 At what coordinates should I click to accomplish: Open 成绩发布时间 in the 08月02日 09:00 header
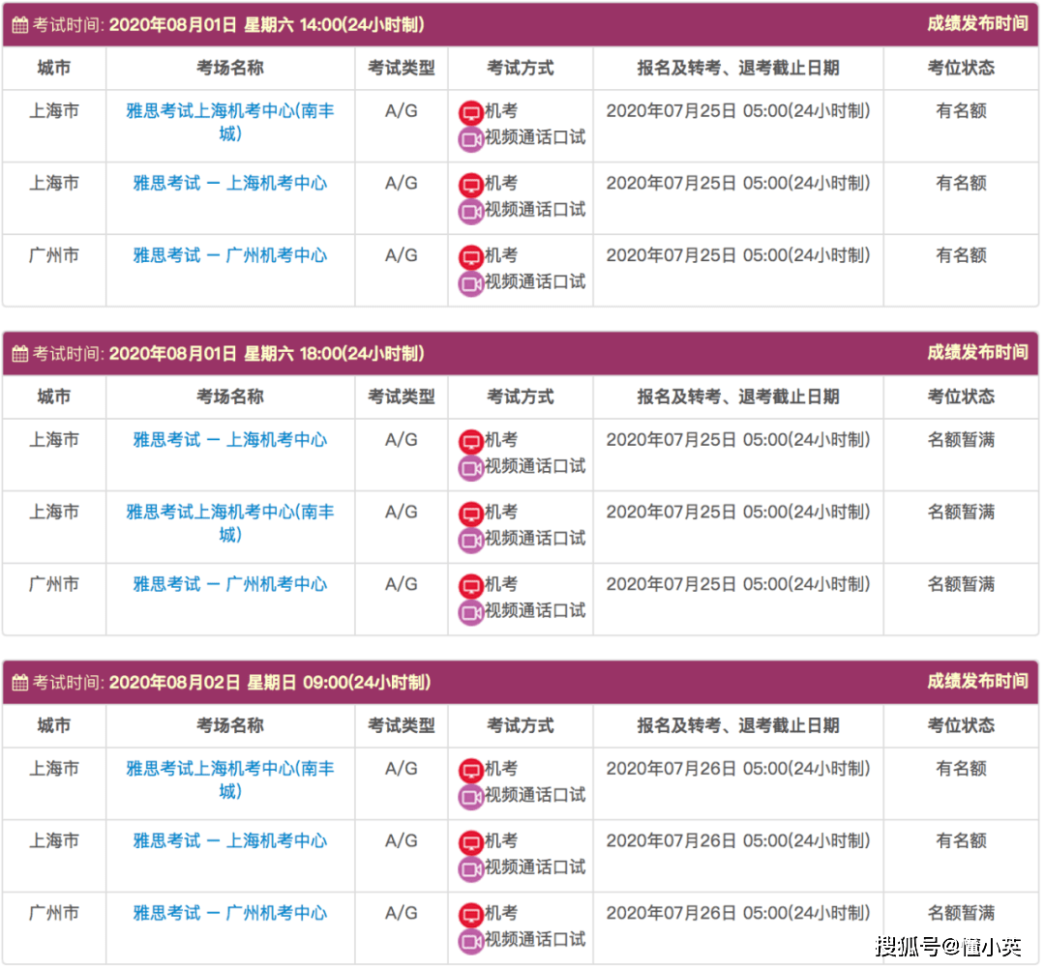click(x=977, y=682)
